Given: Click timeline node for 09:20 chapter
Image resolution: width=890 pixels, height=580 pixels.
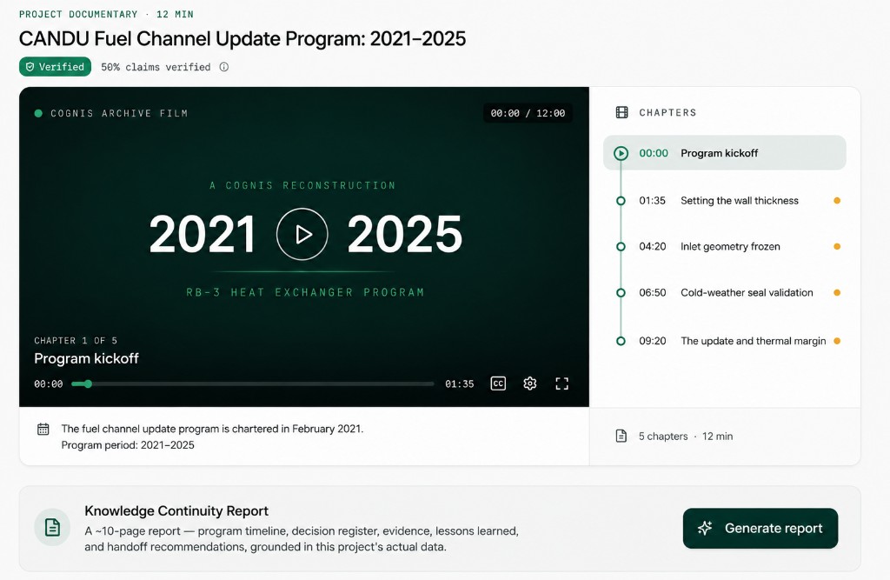Looking at the screenshot, I should [x=621, y=341].
